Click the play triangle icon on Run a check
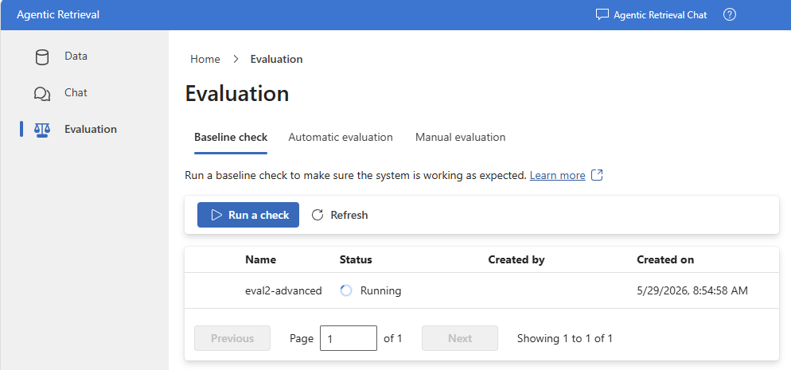791x370 pixels. 216,215
